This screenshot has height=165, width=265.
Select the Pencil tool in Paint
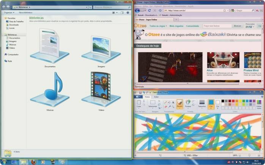point(166,102)
